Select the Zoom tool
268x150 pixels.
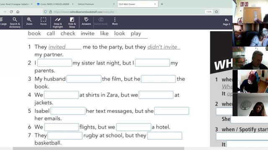29,21
